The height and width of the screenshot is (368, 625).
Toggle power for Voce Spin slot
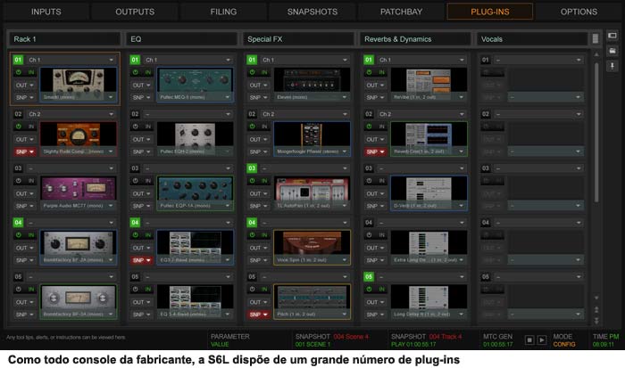pyautogui.click(x=253, y=235)
